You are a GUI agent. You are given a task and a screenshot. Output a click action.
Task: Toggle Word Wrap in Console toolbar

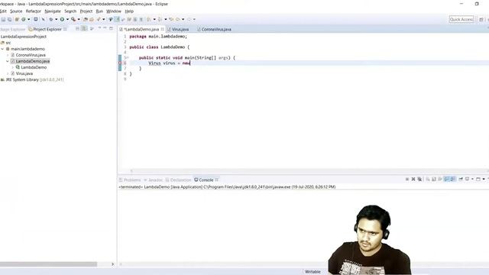(x=440, y=179)
